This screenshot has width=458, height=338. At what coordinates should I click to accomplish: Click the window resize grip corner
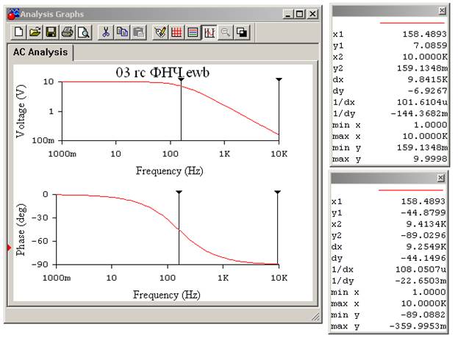[x=315, y=317]
